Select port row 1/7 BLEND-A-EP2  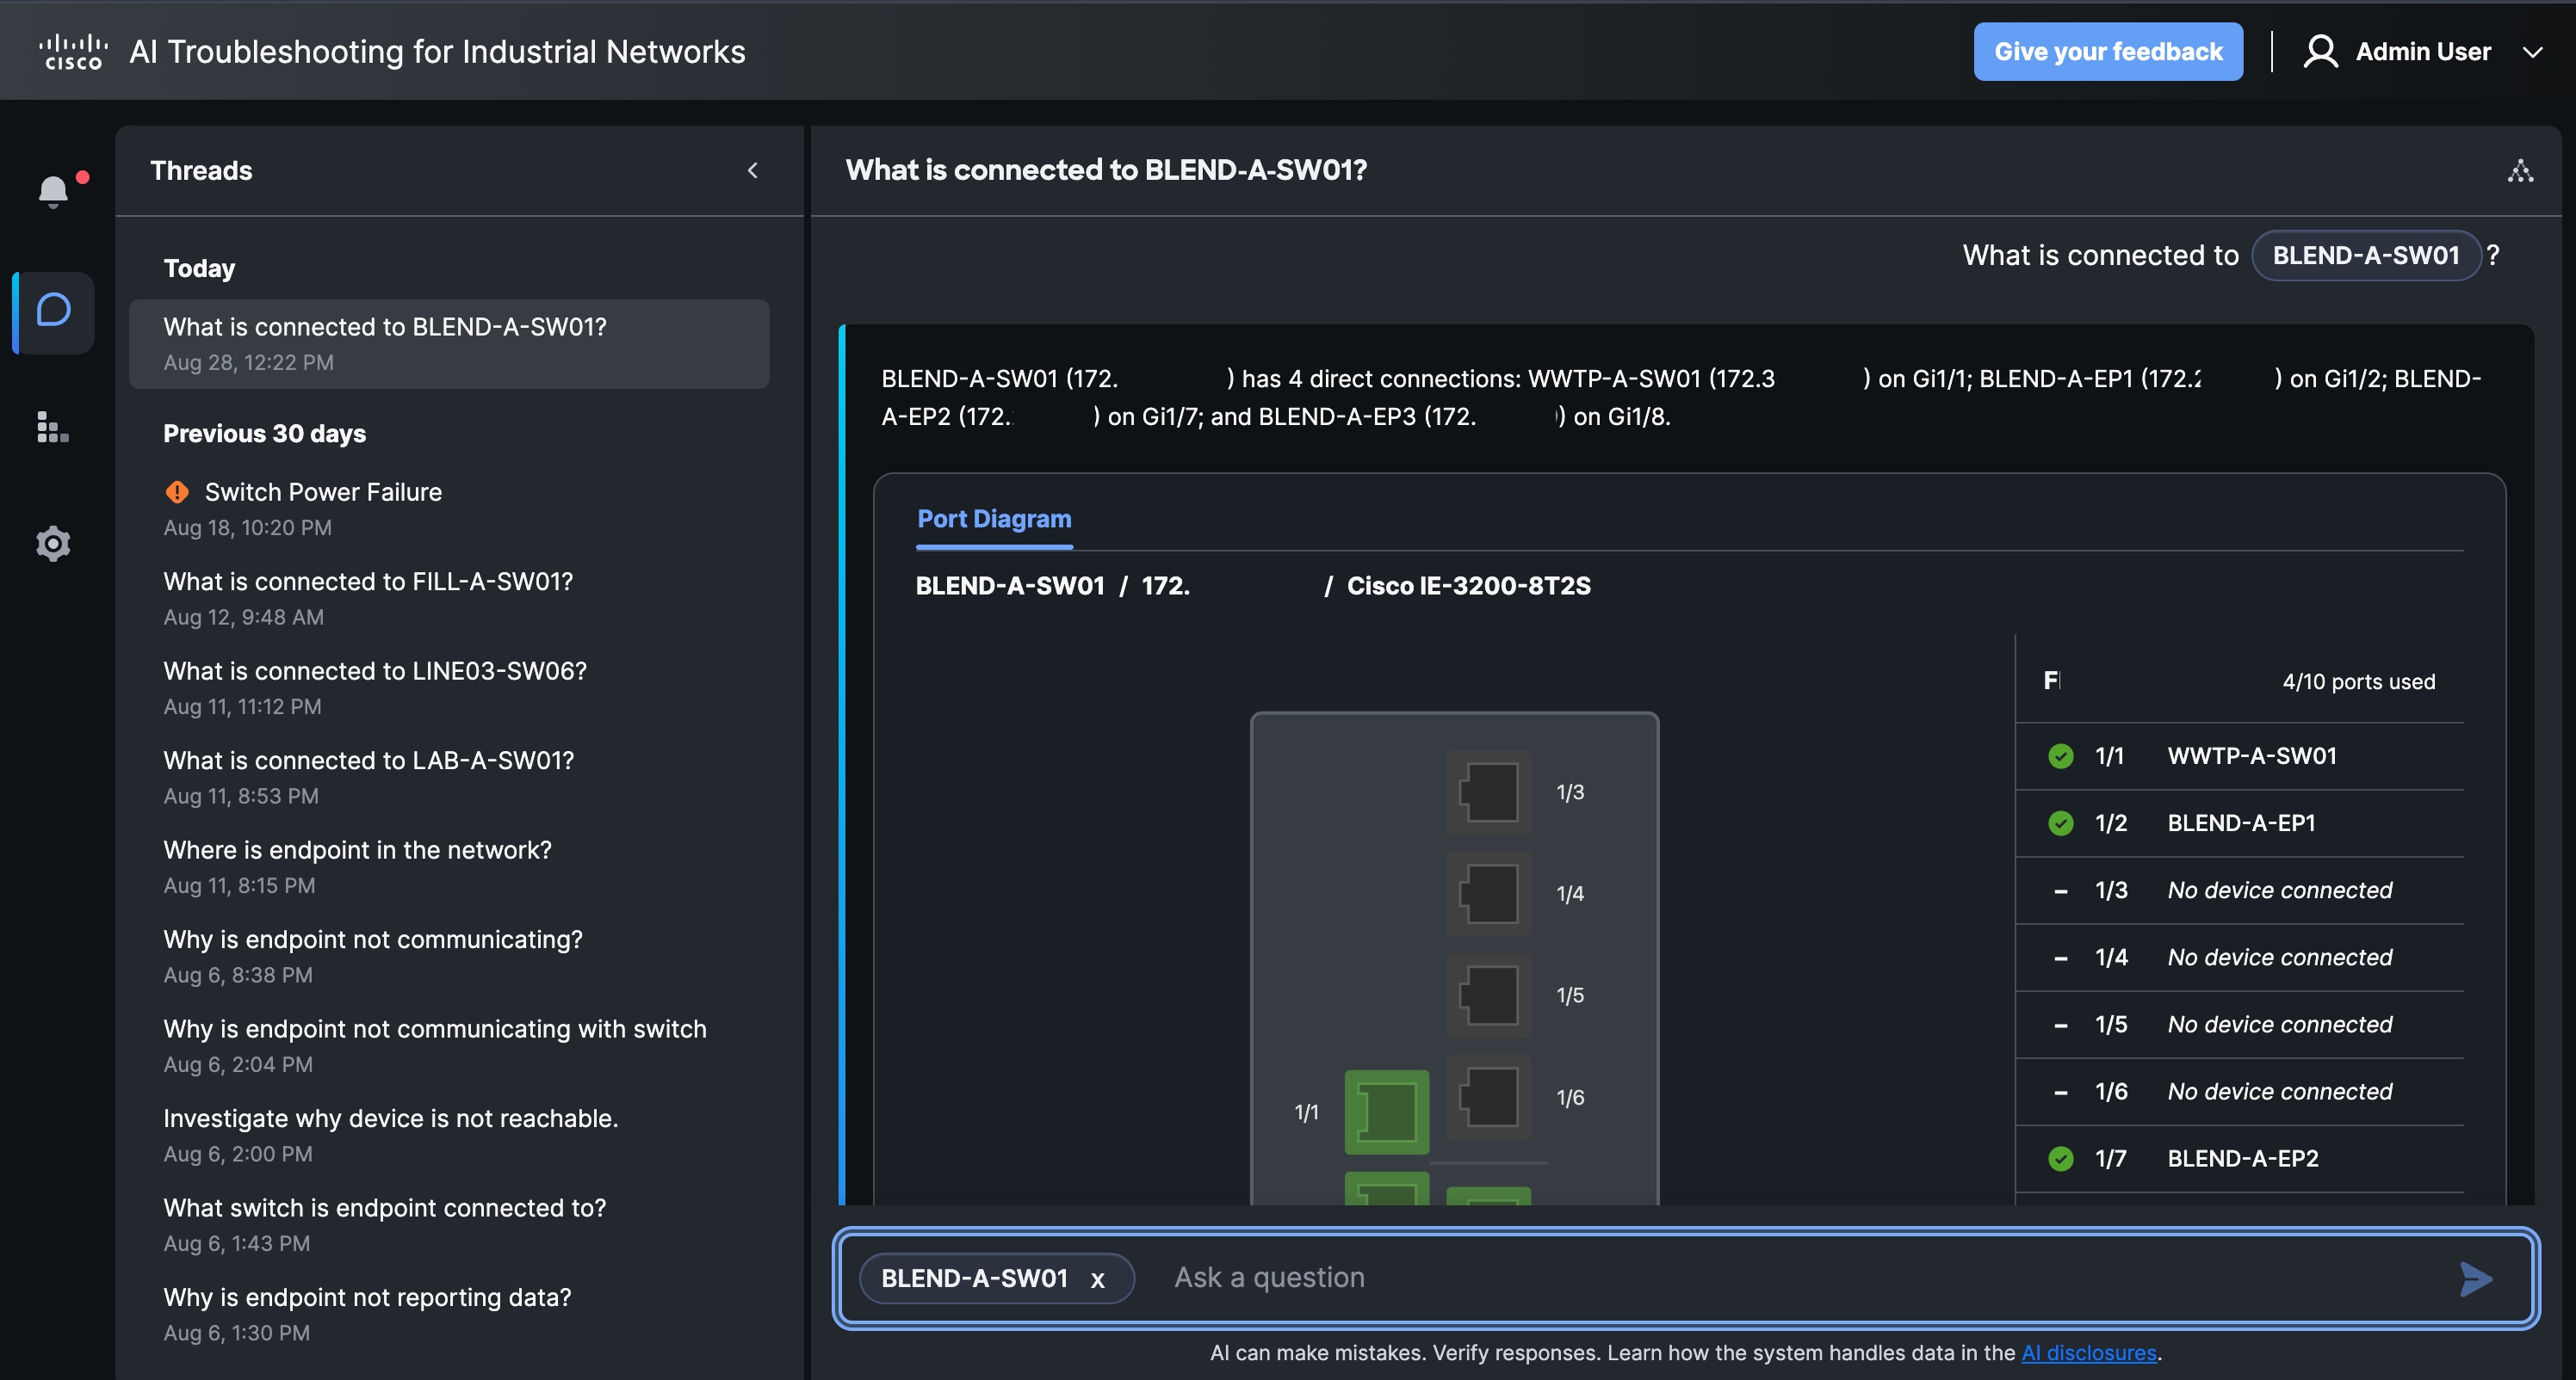coord(2239,1158)
